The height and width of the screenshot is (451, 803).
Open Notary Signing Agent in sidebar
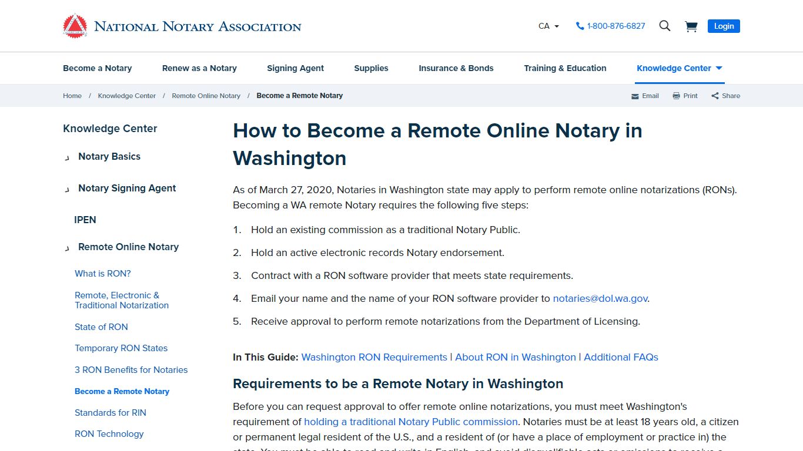(x=127, y=188)
